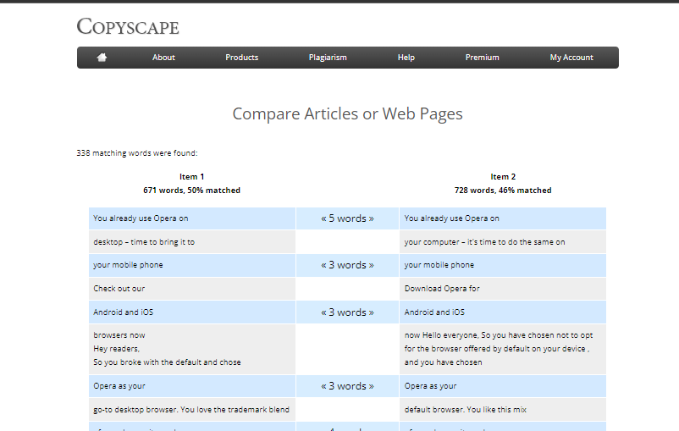Click 'your computer – it's time to do the same on'

pos(503,241)
